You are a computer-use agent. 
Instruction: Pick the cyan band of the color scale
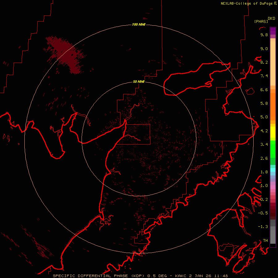pyautogui.click(x=273, y=170)
